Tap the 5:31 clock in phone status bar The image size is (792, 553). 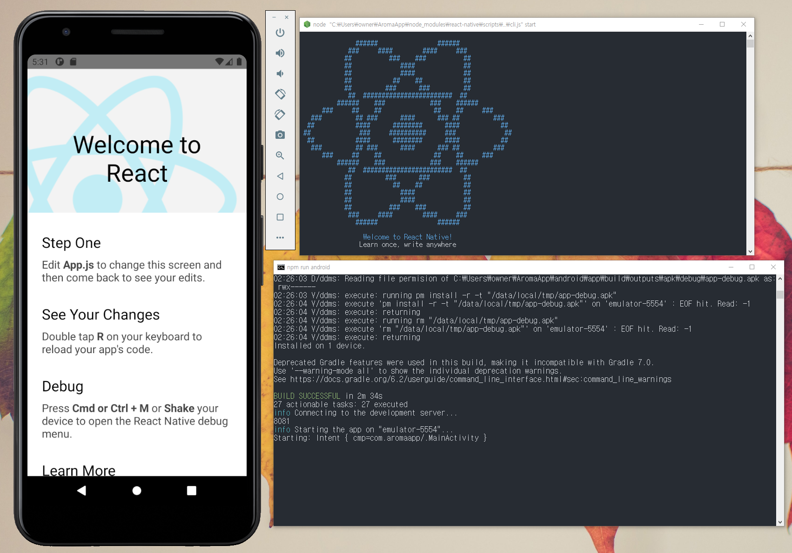pos(40,62)
